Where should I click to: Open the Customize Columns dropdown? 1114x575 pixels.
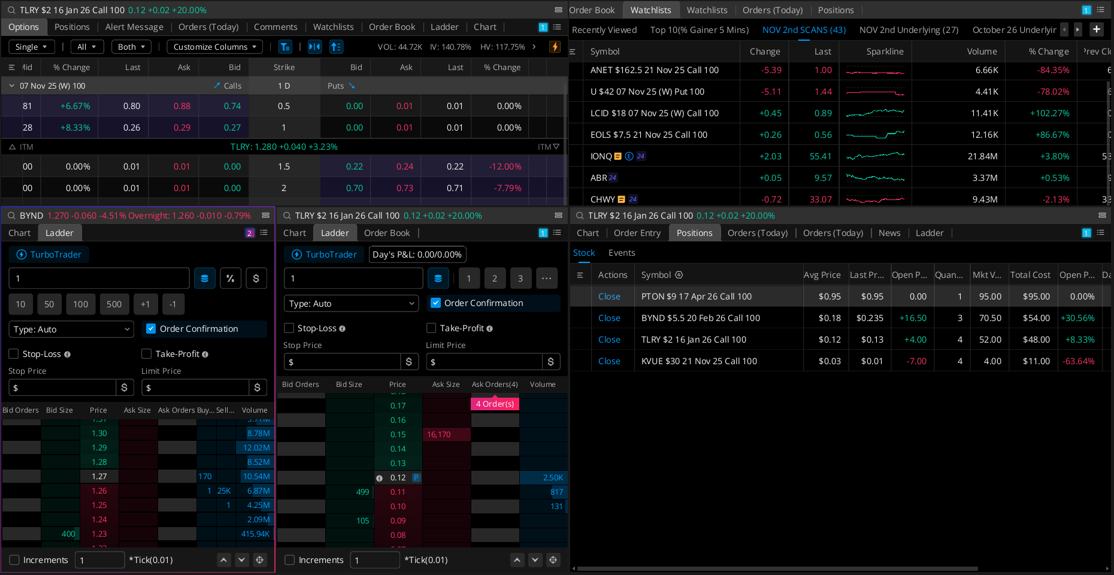[214, 47]
